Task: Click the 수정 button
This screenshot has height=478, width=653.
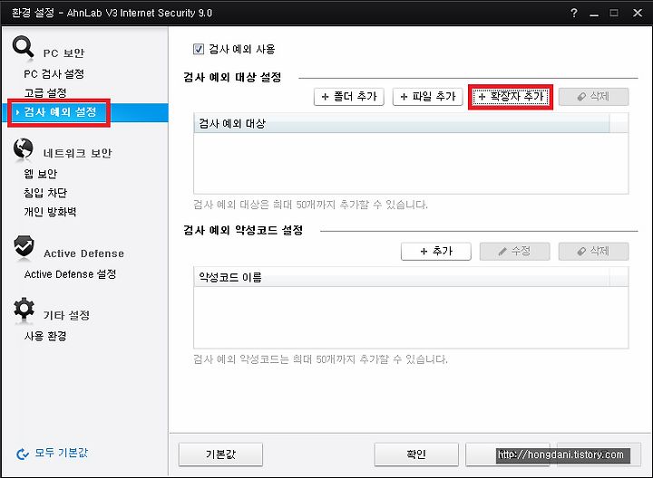Action: 515,252
